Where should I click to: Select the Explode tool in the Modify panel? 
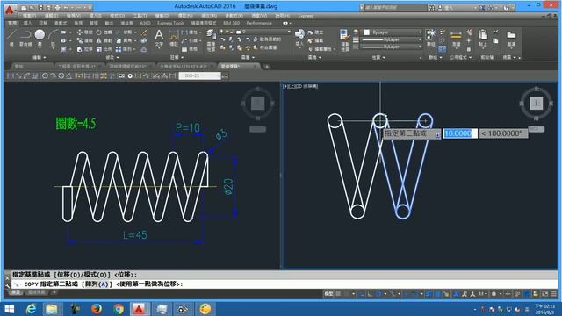(x=144, y=41)
